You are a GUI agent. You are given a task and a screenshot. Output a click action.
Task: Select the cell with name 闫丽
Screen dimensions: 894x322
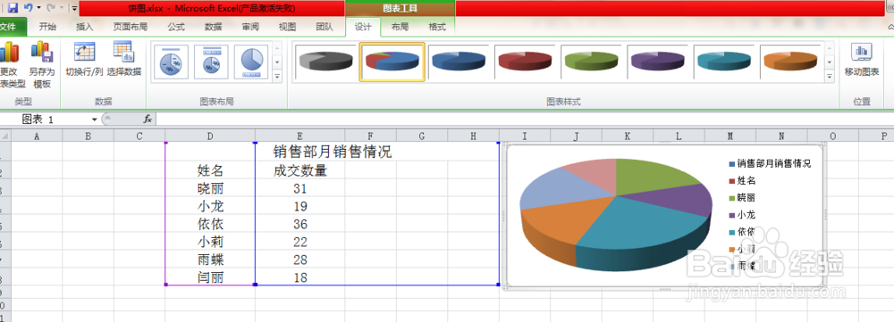(x=210, y=277)
